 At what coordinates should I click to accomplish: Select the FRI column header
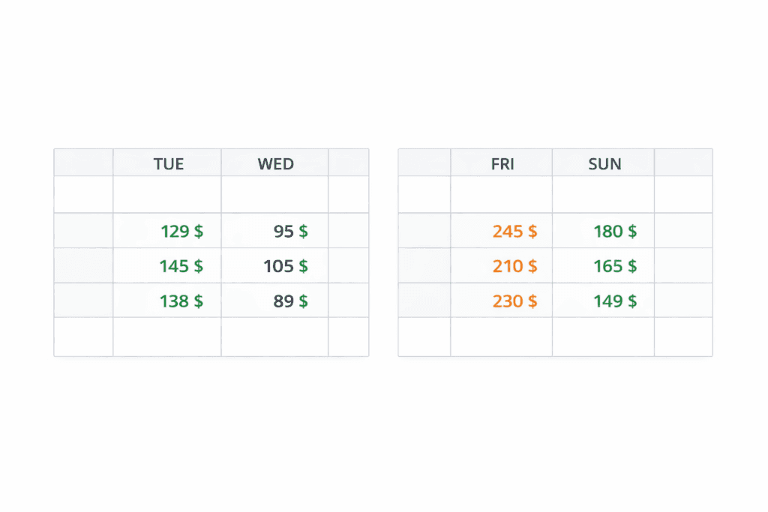502,163
